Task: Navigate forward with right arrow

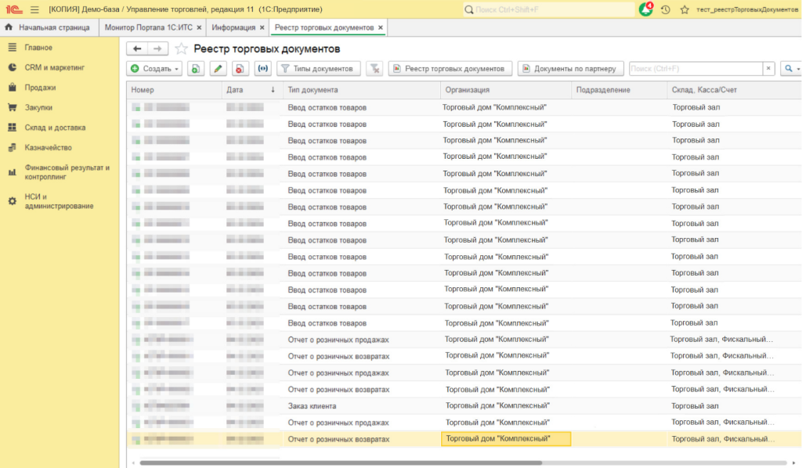Action: pyautogui.click(x=158, y=49)
